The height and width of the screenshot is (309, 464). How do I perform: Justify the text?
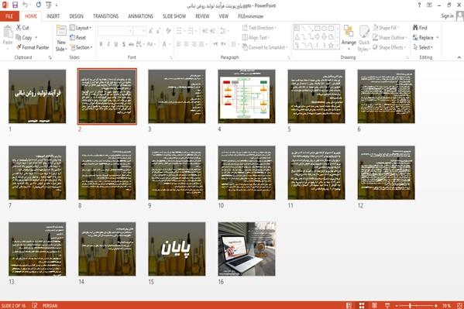[x=201, y=44]
